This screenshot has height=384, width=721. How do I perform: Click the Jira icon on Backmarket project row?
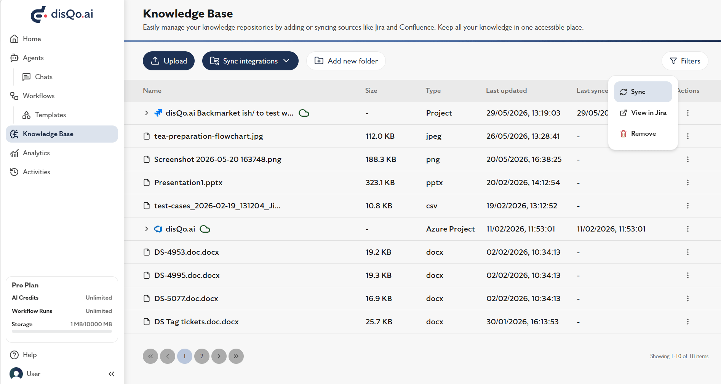coord(158,113)
